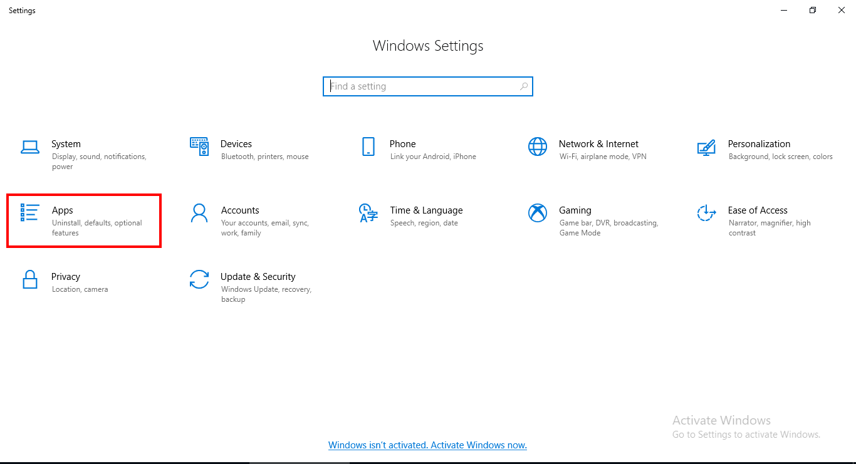Click 'Speech, region, date' description
Image resolution: width=856 pixels, height=464 pixels.
click(x=424, y=223)
